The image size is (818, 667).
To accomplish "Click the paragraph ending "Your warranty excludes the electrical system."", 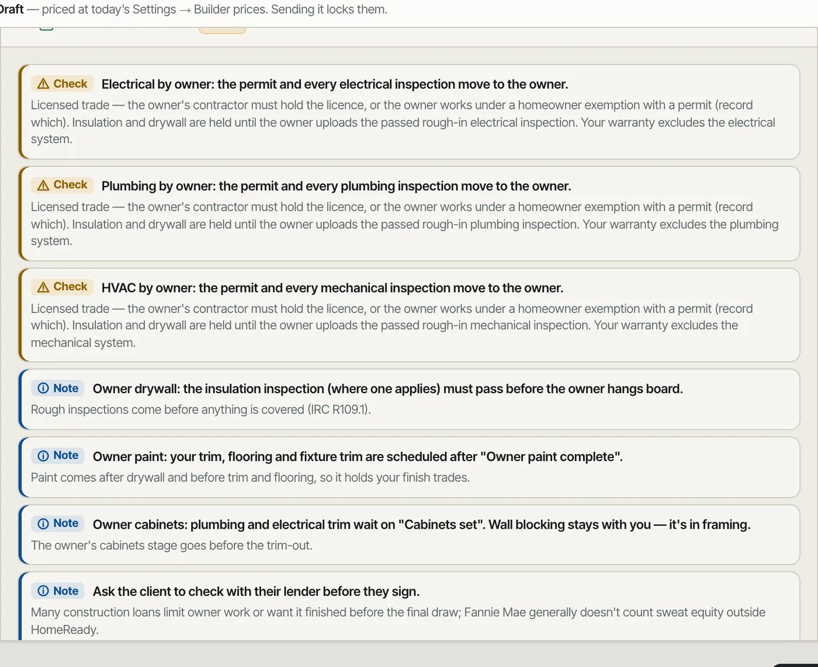I will pyautogui.click(x=403, y=122).
